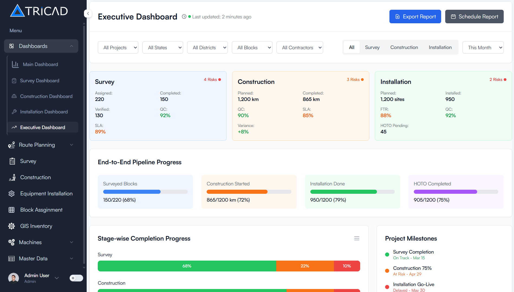Select the Construction 75% milestone indicator
514x292 pixels.
(x=387, y=271)
